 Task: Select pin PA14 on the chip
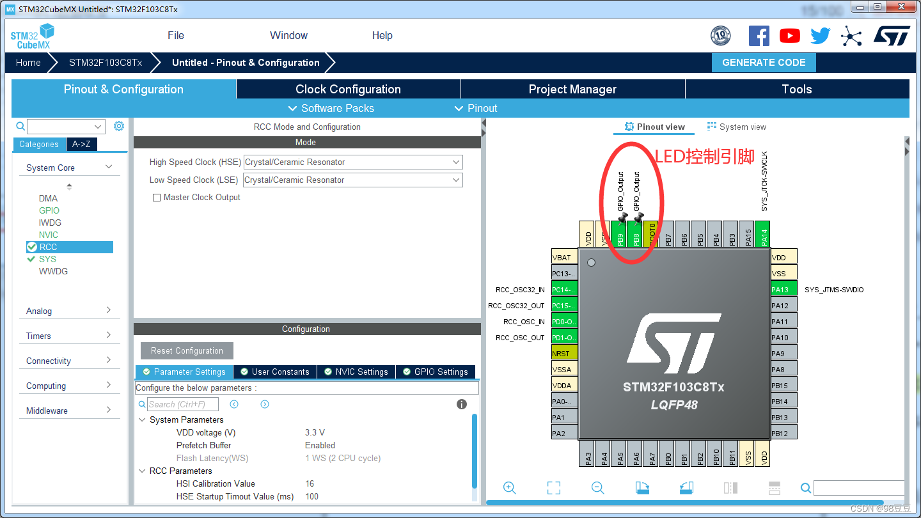(763, 234)
